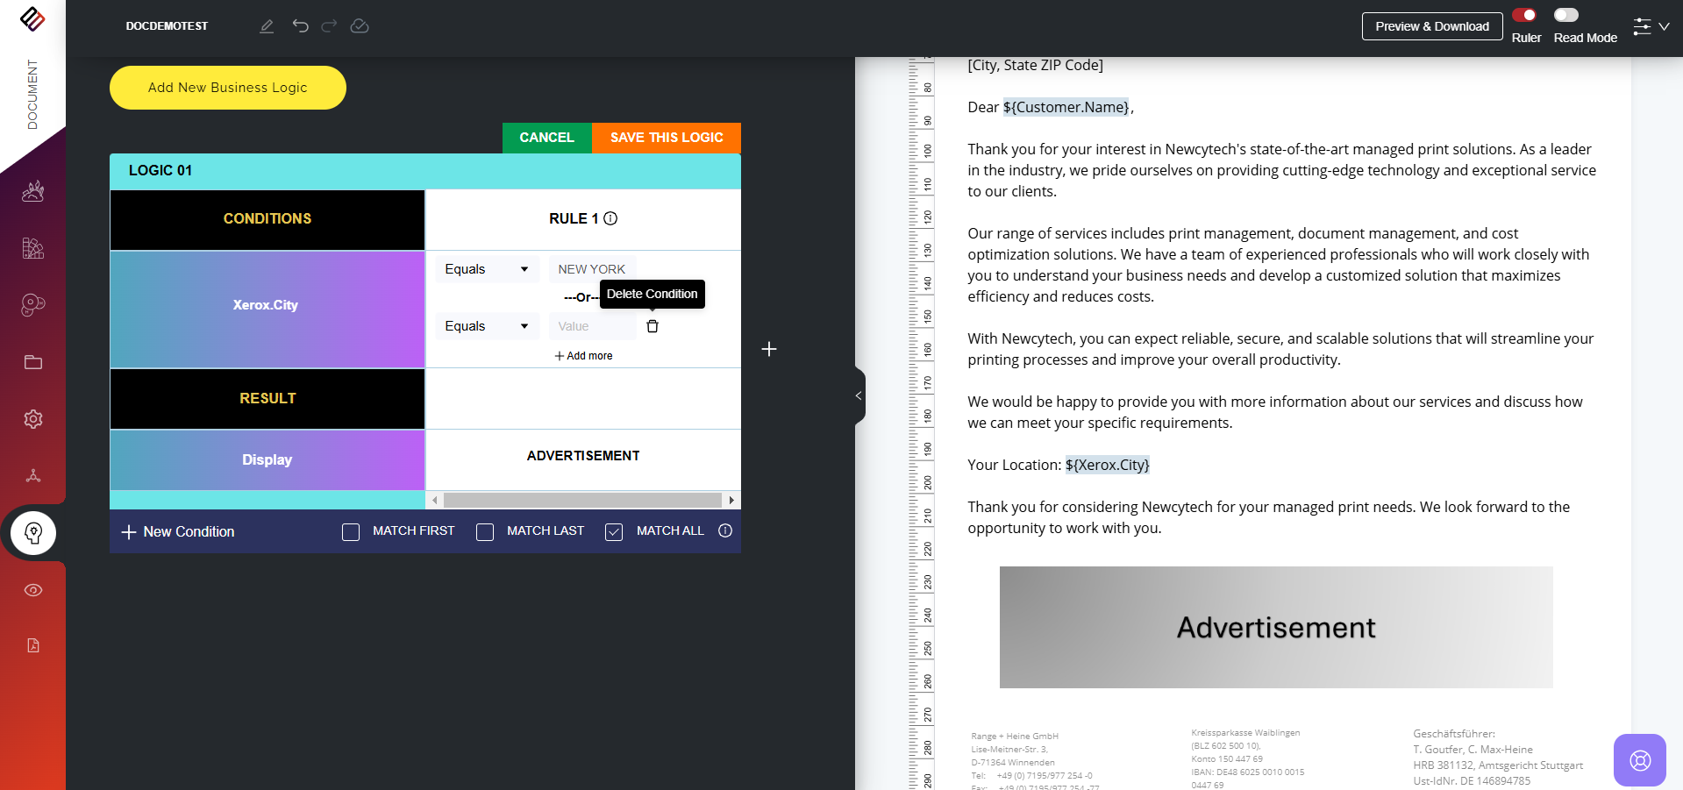Enable the Read Mode switch

point(1566,15)
